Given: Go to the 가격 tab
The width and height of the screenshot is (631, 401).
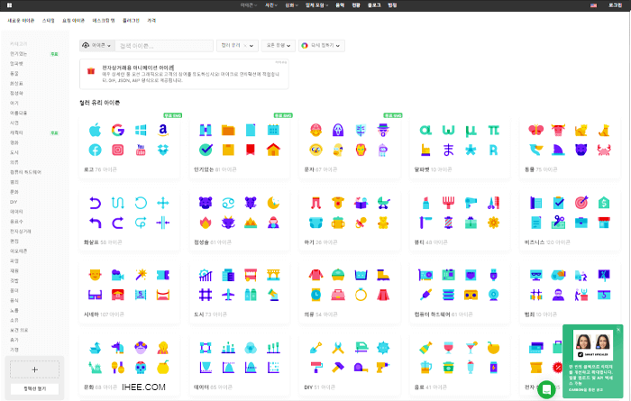Looking at the screenshot, I should [x=151, y=21].
